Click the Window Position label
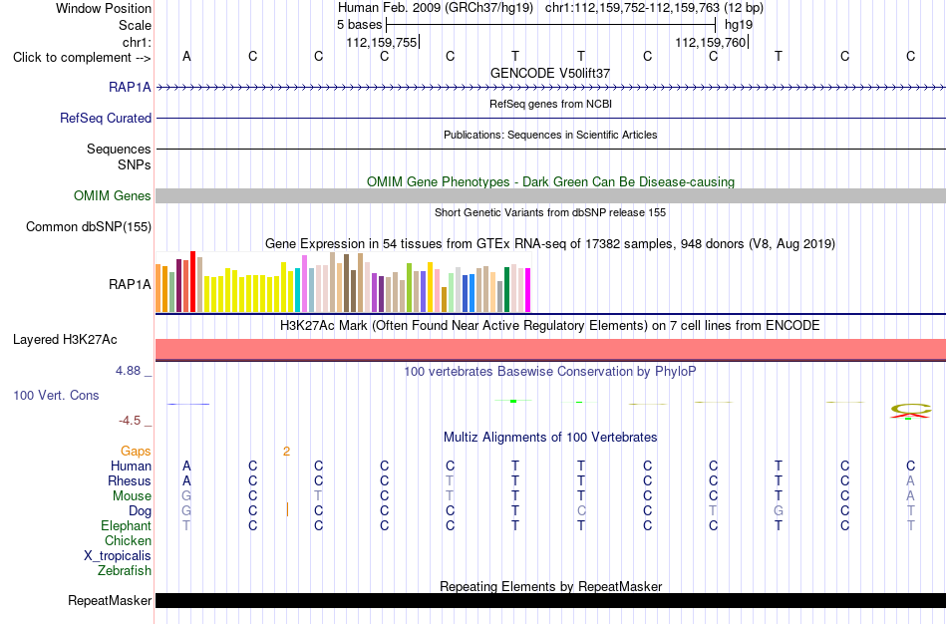The image size is (947, 624). pos(104,8)
